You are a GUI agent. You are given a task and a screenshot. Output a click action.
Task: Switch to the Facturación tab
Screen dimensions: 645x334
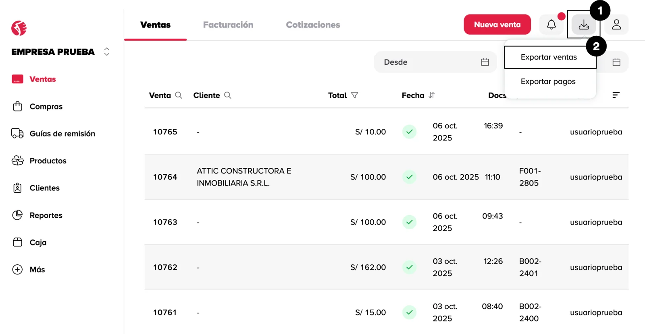(x=228, y=25)
